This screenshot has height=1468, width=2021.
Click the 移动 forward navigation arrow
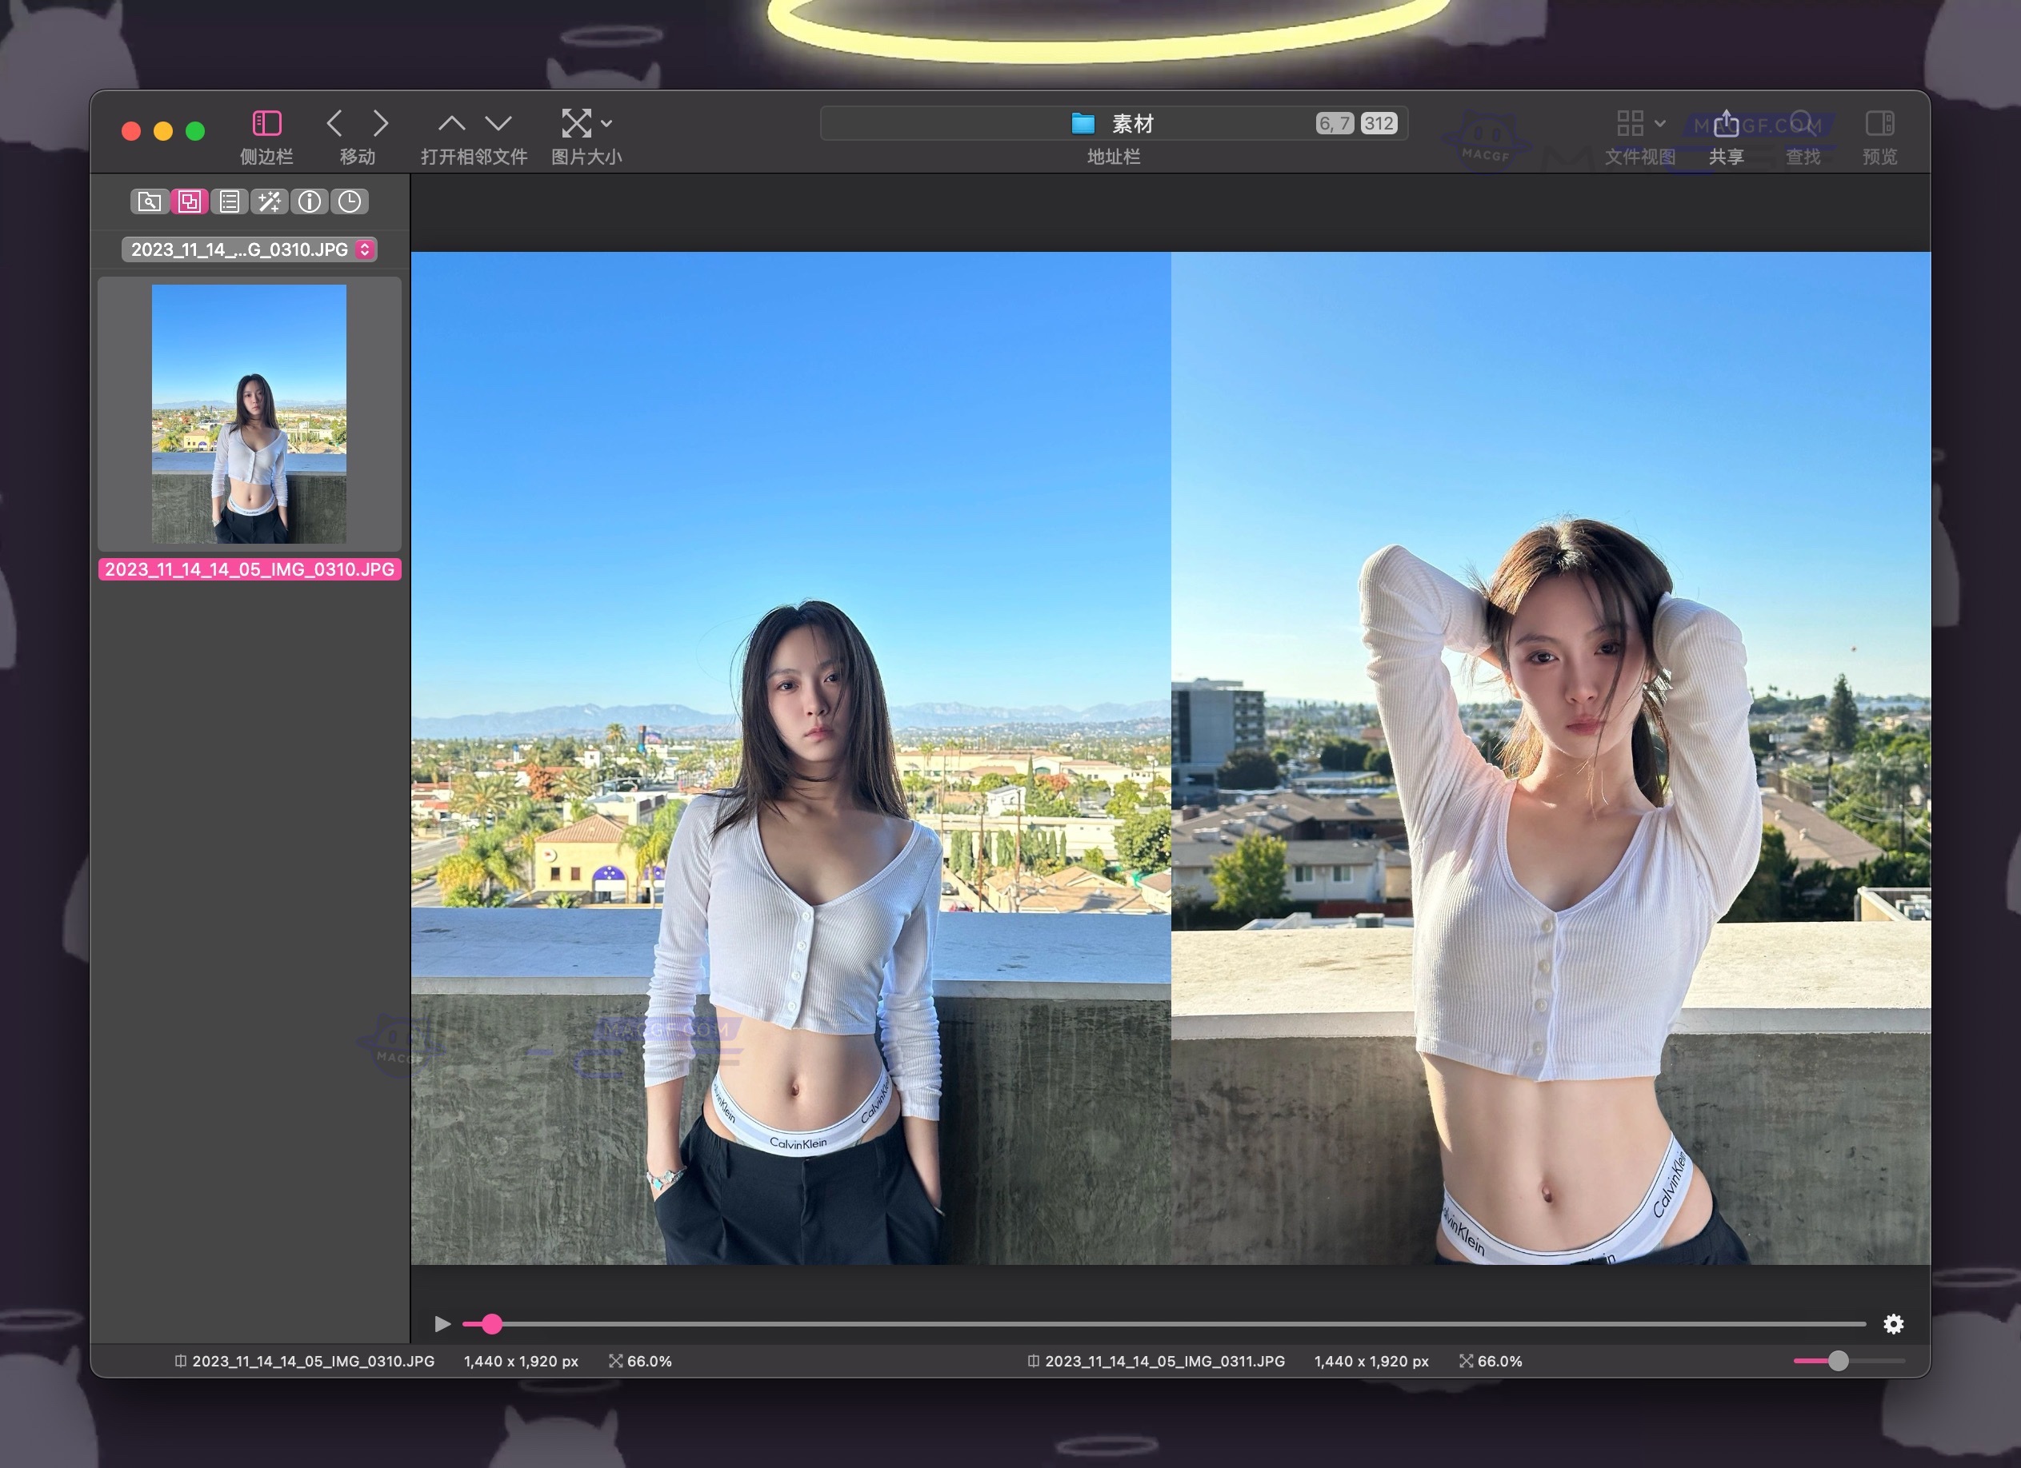[x=381, y=122]
